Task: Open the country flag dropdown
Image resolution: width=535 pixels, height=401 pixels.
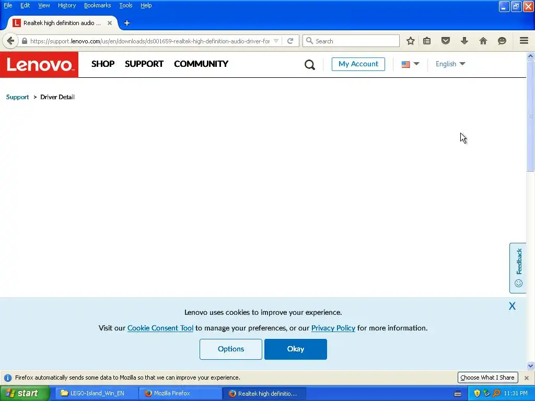Action: coord(410,64)
